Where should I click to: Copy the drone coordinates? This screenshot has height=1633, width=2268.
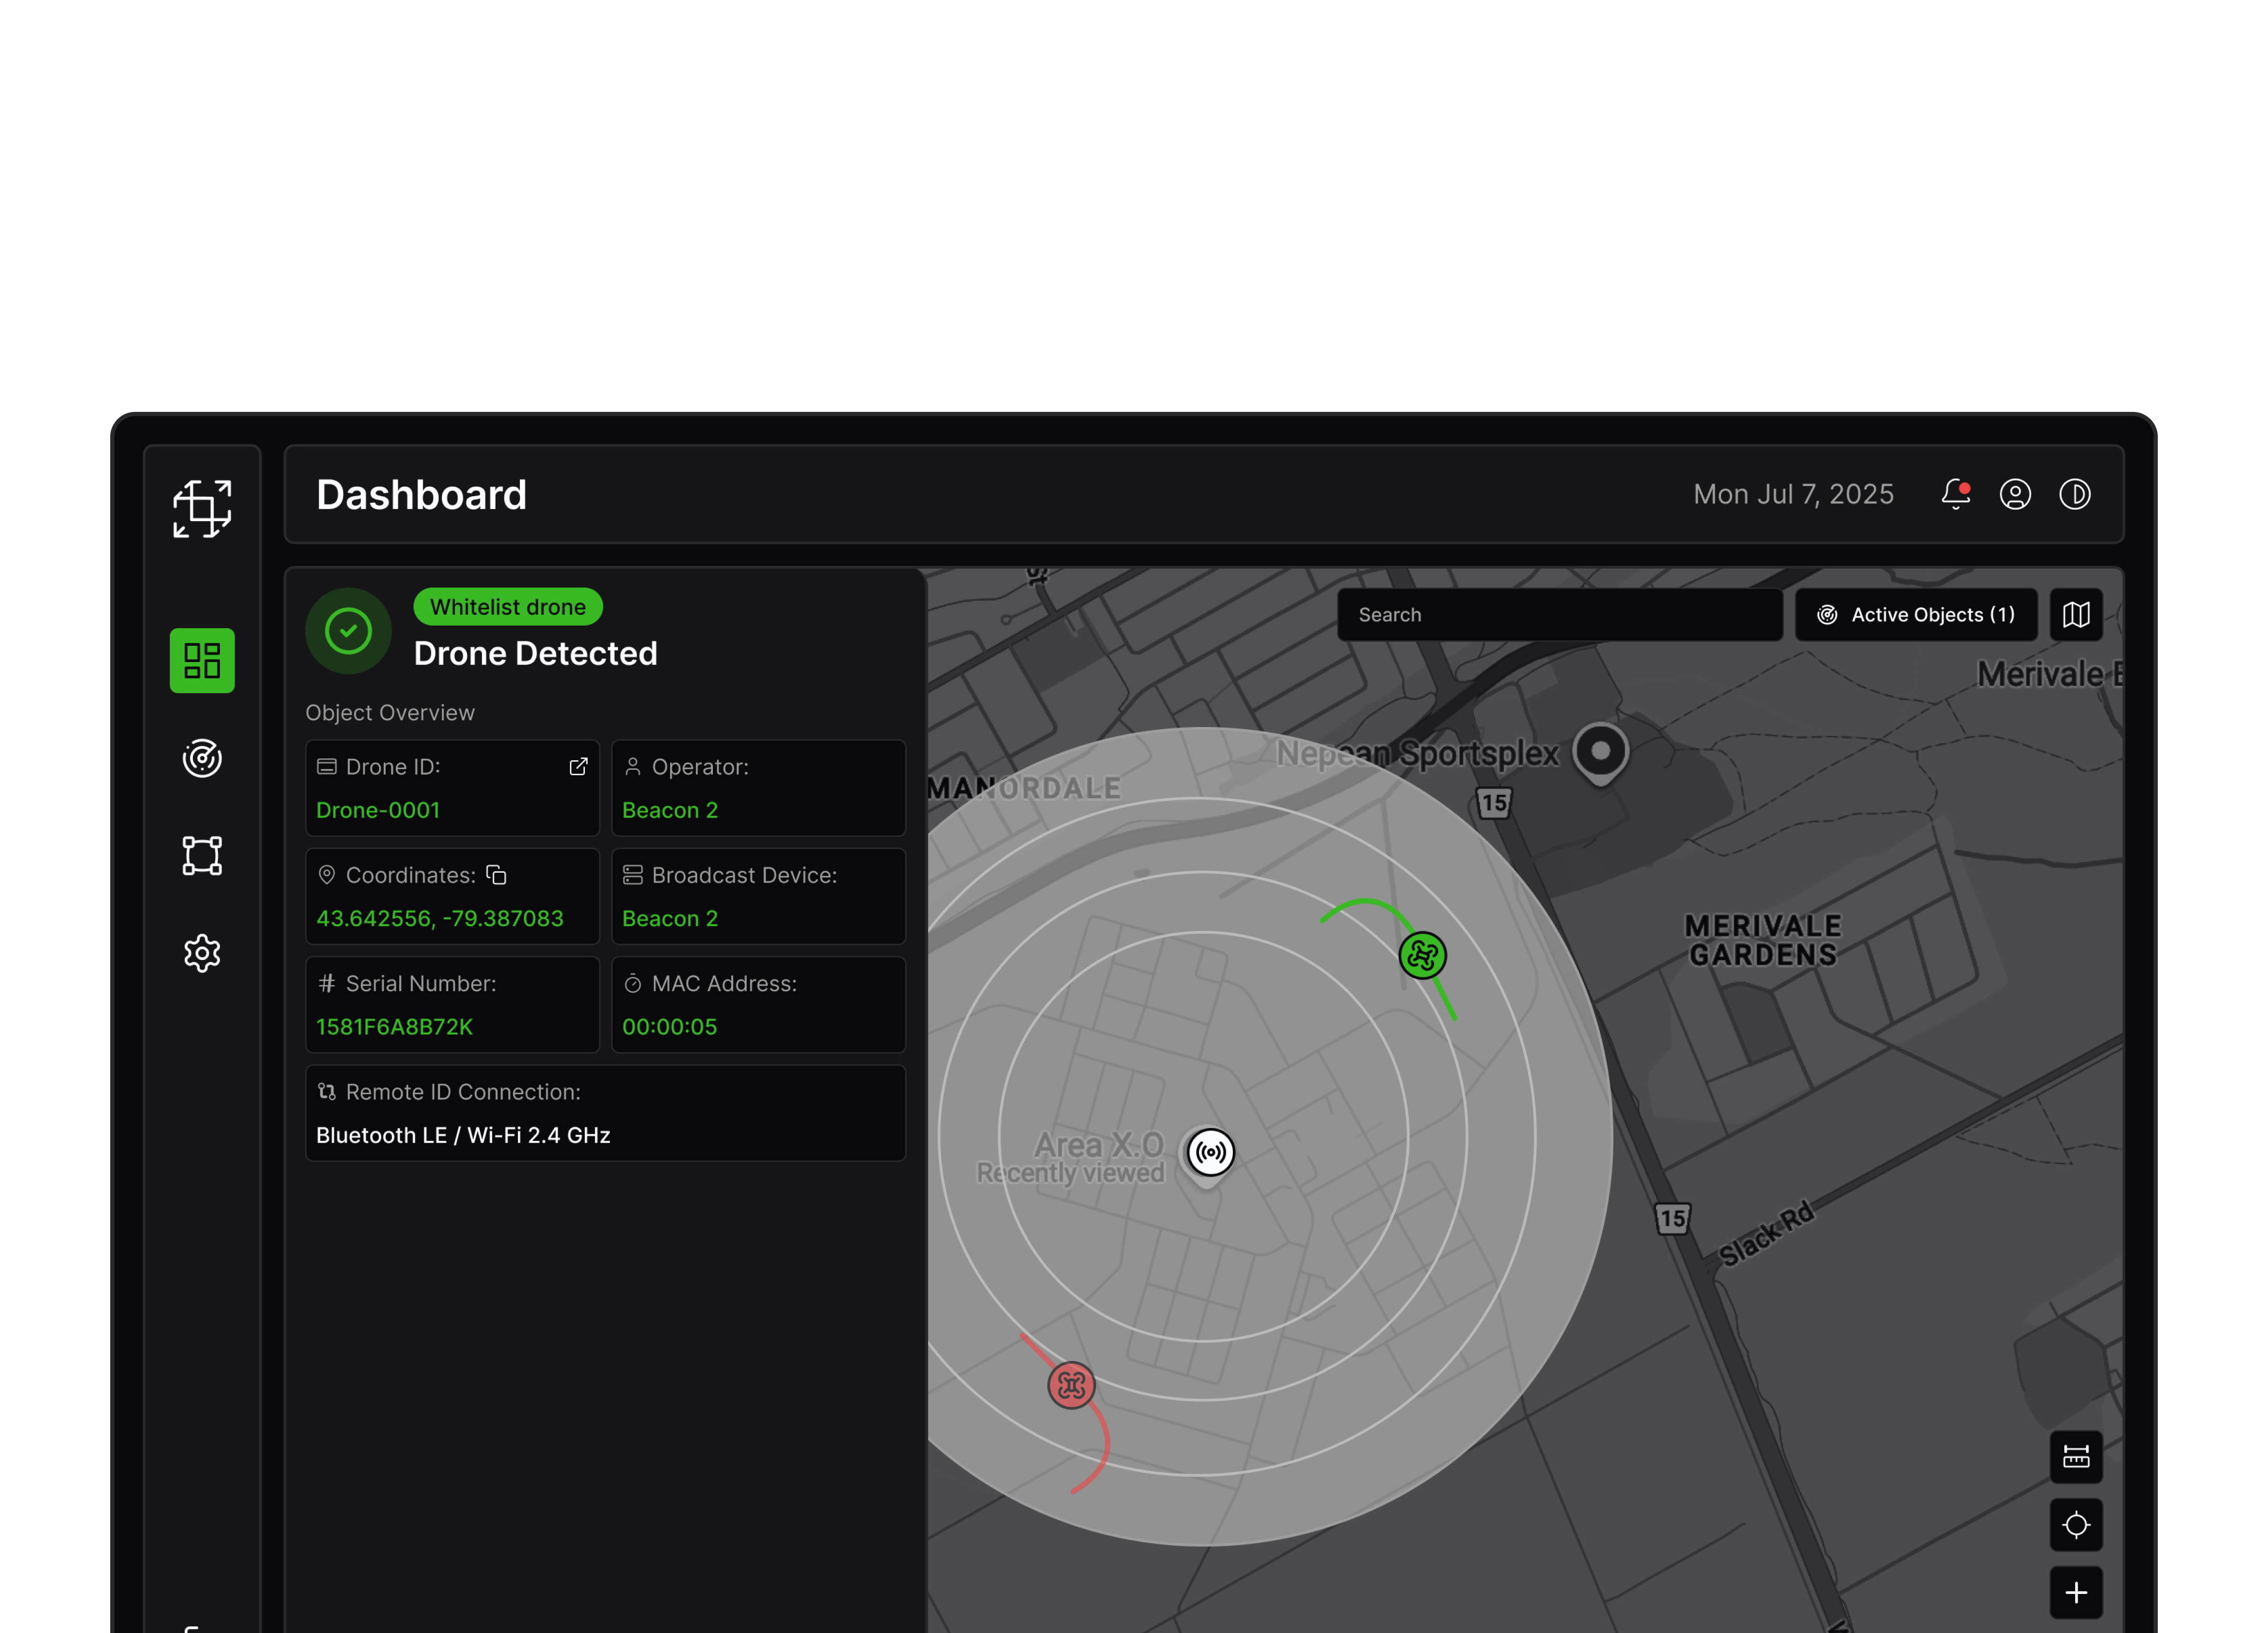pyautogui.click(x=496, y=875)
